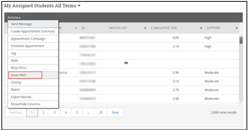Click the watch list eye icon
Screen dimensions: 249x130
coord(126,63)
